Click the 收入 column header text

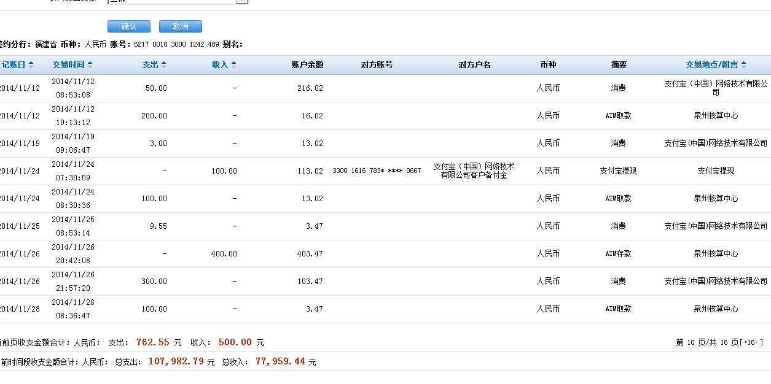coord(220,65)
